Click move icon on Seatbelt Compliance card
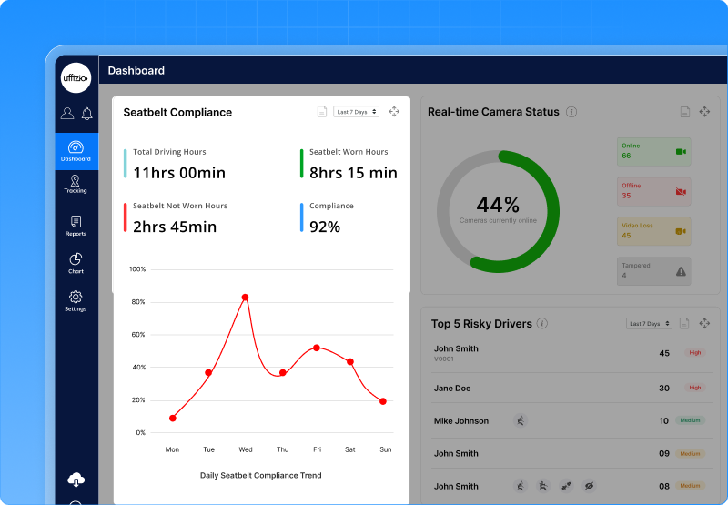The image size is (728, 505). [x=394, y=112]
